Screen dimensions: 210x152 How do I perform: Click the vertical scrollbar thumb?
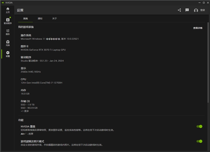[x=208, y=63]
